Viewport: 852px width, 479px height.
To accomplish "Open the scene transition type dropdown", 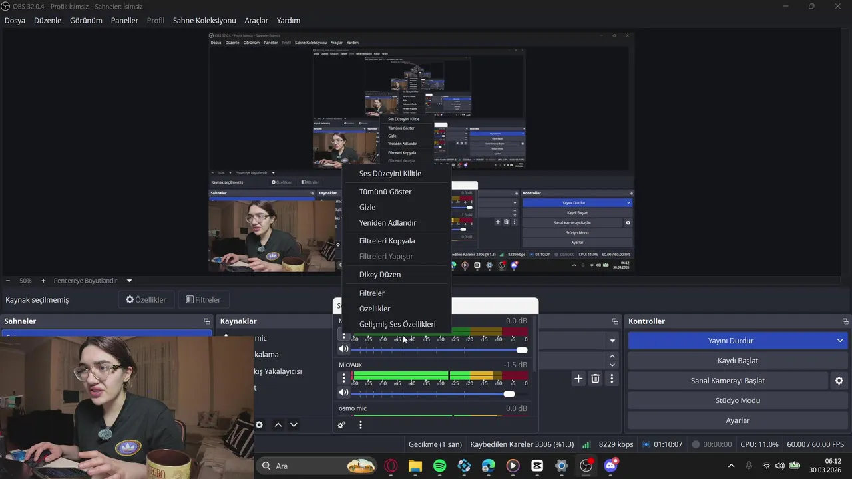I will 612,341.
